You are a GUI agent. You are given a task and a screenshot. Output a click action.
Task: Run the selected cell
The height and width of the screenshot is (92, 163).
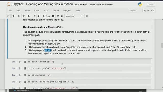(x=46, y=16)
